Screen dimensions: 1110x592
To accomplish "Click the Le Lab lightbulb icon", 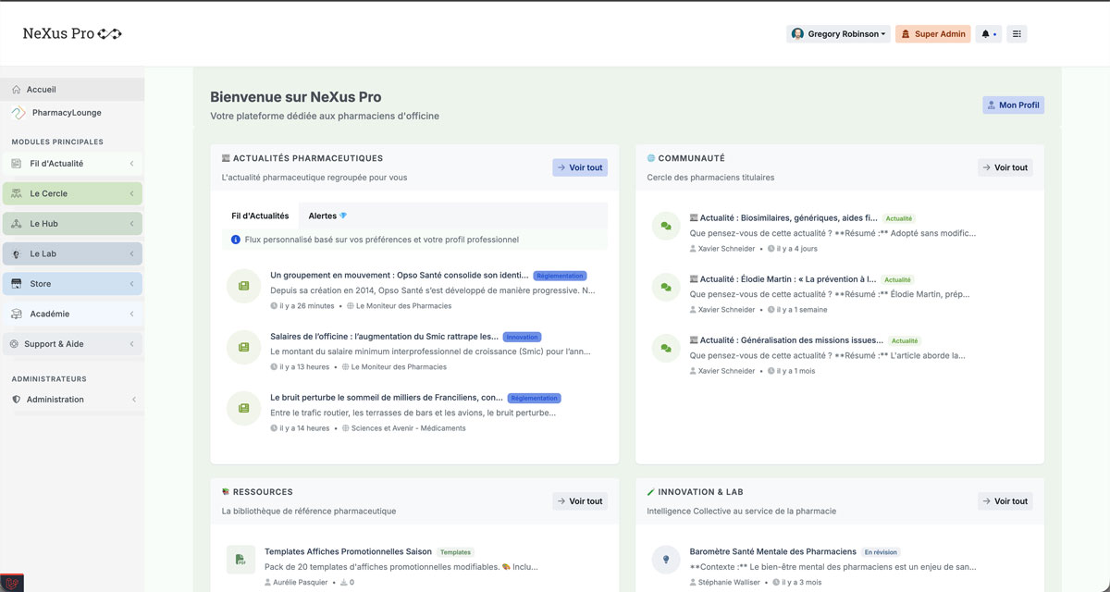I will click(x=18, y=253).
